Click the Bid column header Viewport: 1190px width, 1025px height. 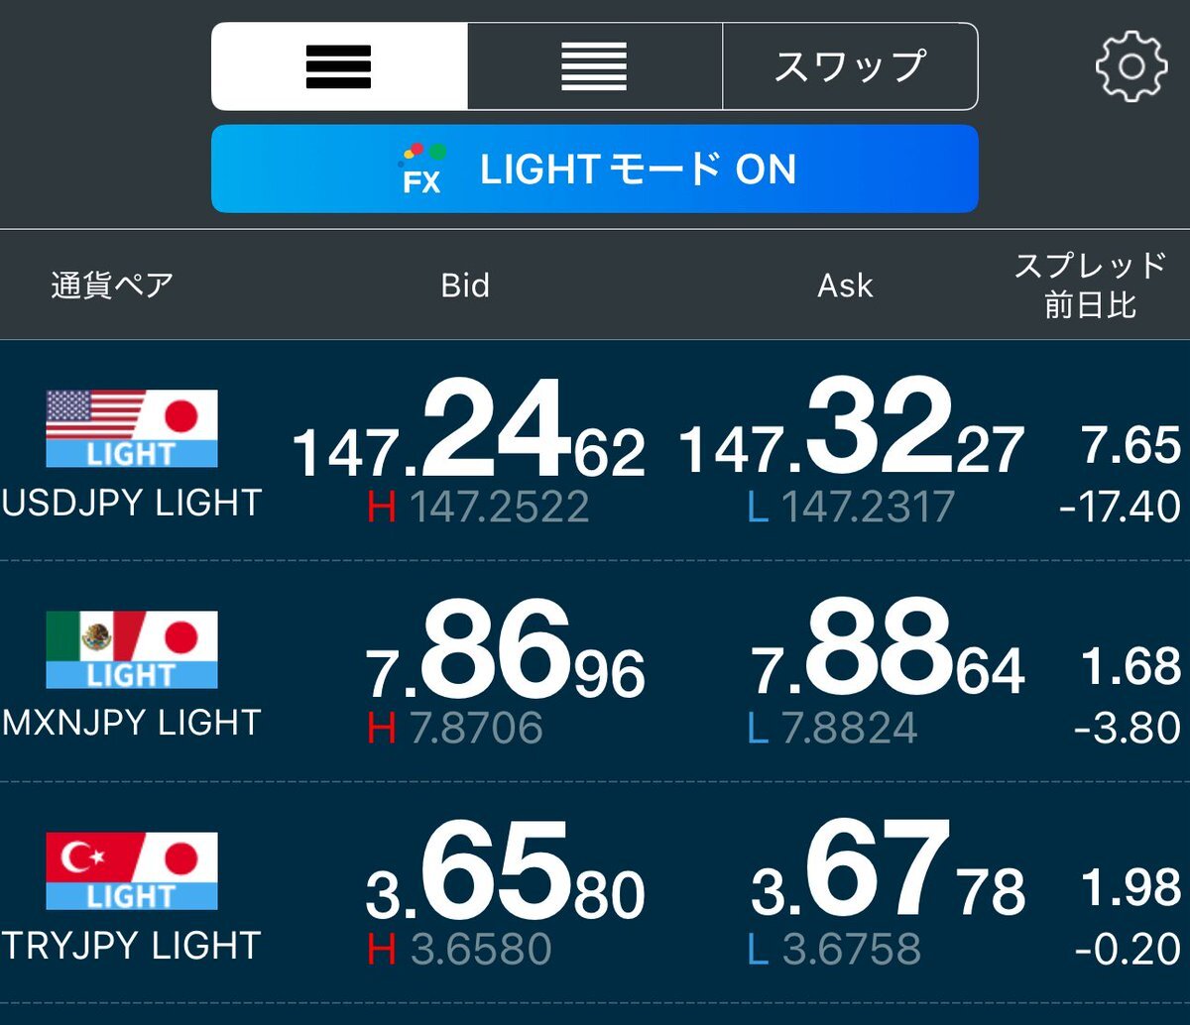point(465,285)
